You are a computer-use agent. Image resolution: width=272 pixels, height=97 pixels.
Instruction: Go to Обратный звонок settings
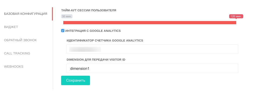click(20, 40)
